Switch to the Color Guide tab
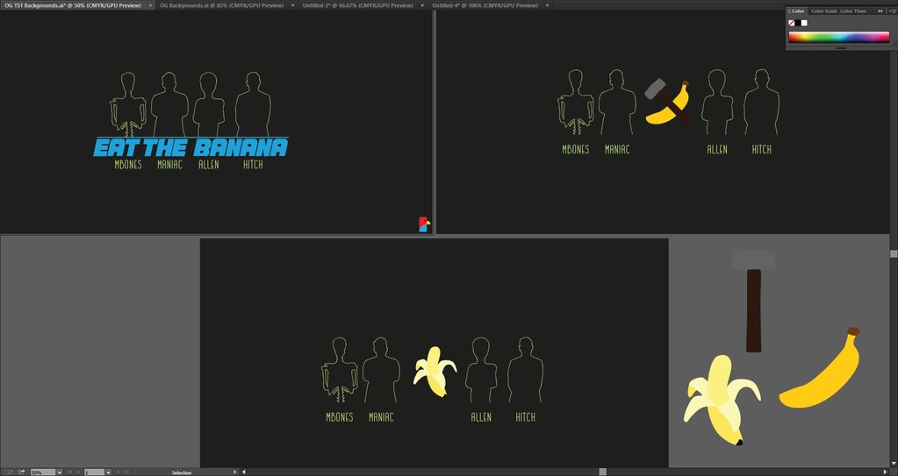Image resolution: width=898 pixels, height=476 pixels. 823,11
